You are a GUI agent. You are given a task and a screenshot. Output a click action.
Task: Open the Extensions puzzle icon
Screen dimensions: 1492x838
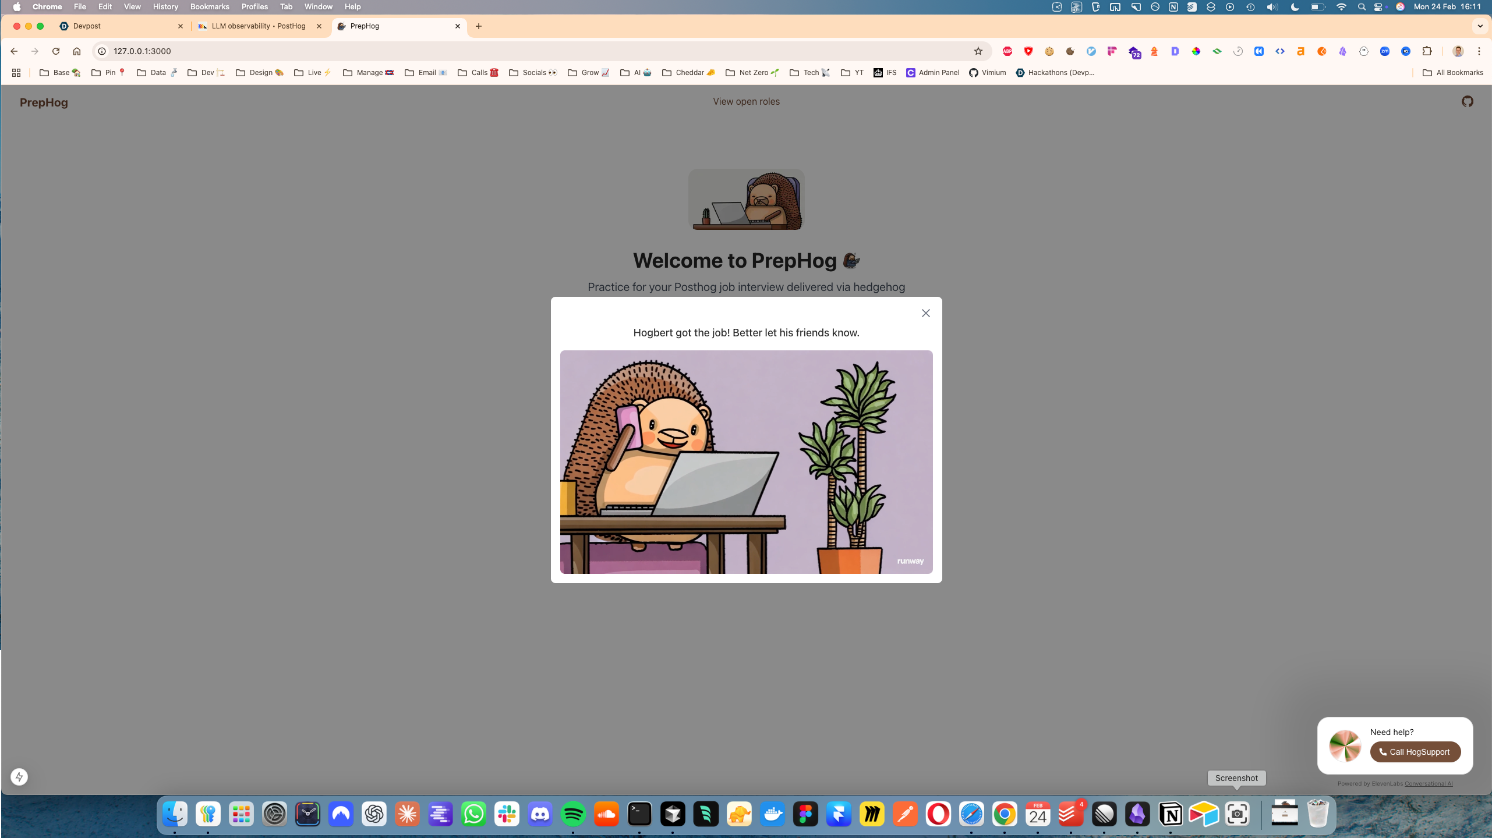coord(1426,51)
